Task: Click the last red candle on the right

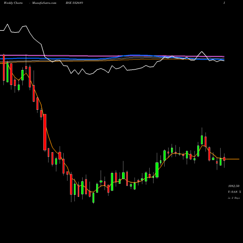Action: (224, 159)
